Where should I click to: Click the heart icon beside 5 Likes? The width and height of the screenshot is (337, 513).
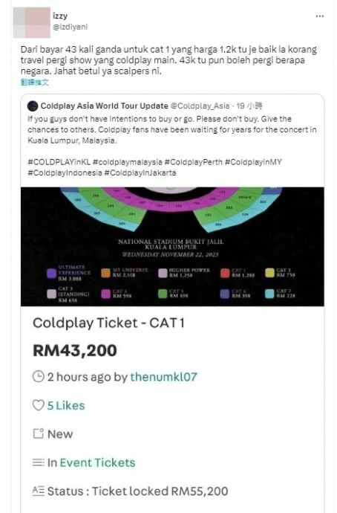pos(38,406)
